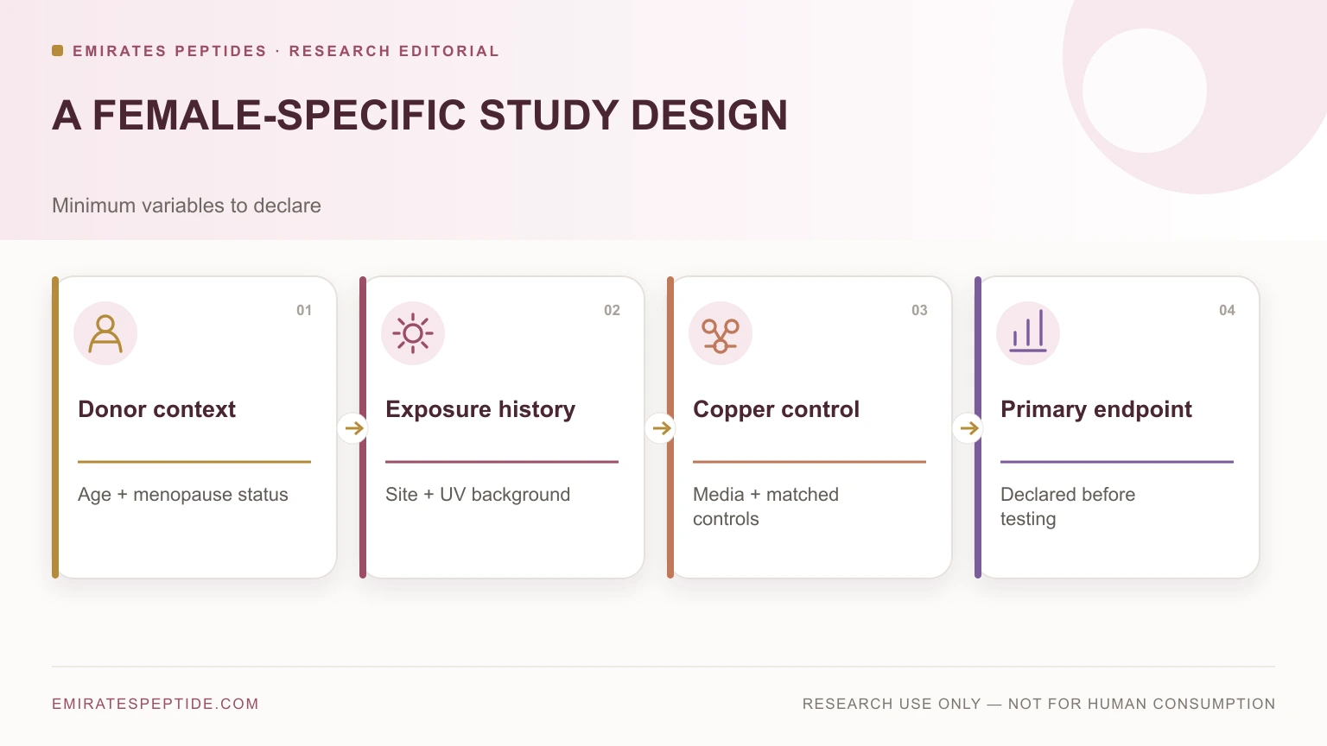Select the 'Donor context' card heading
This screenshot has width=1327, height=746.
pos(156,409)
